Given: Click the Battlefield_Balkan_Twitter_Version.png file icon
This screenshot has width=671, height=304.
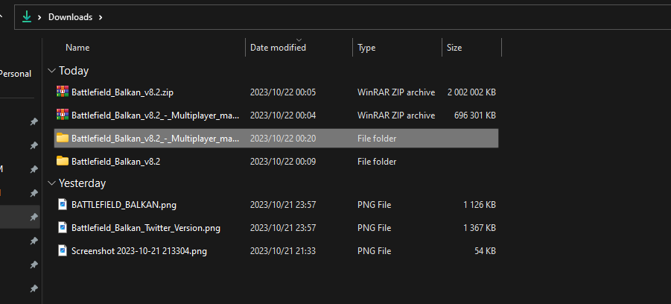Looking at the screenshot, I should click(x=63, y=228).
